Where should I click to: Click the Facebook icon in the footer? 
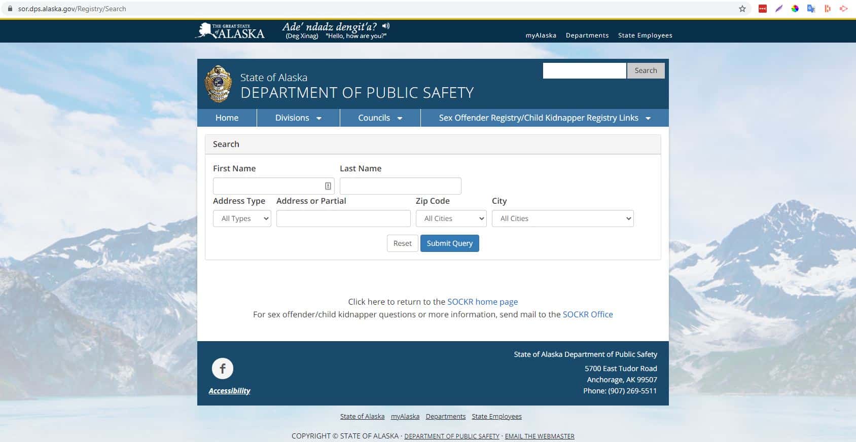[x=222, y=369]
